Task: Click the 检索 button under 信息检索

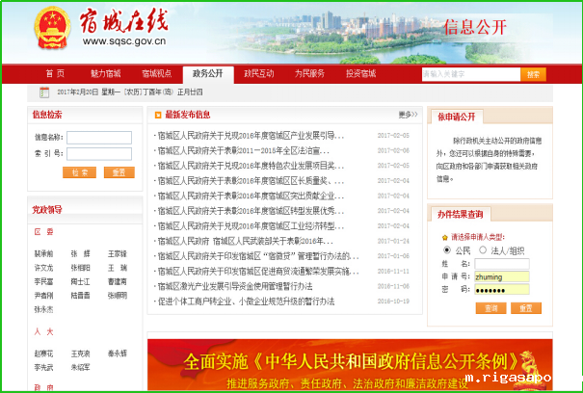Action: [77, 172]
